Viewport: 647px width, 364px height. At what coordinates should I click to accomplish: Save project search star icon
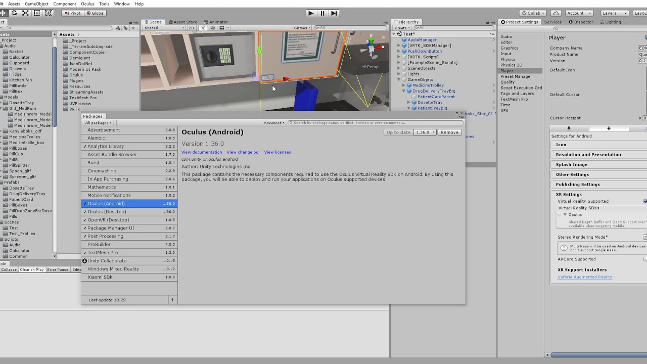pos(132,28)
